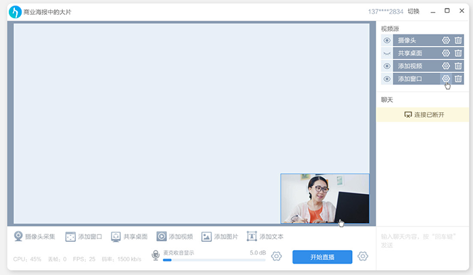Open stream settings gear next to 开始直播

coord(363,256)
